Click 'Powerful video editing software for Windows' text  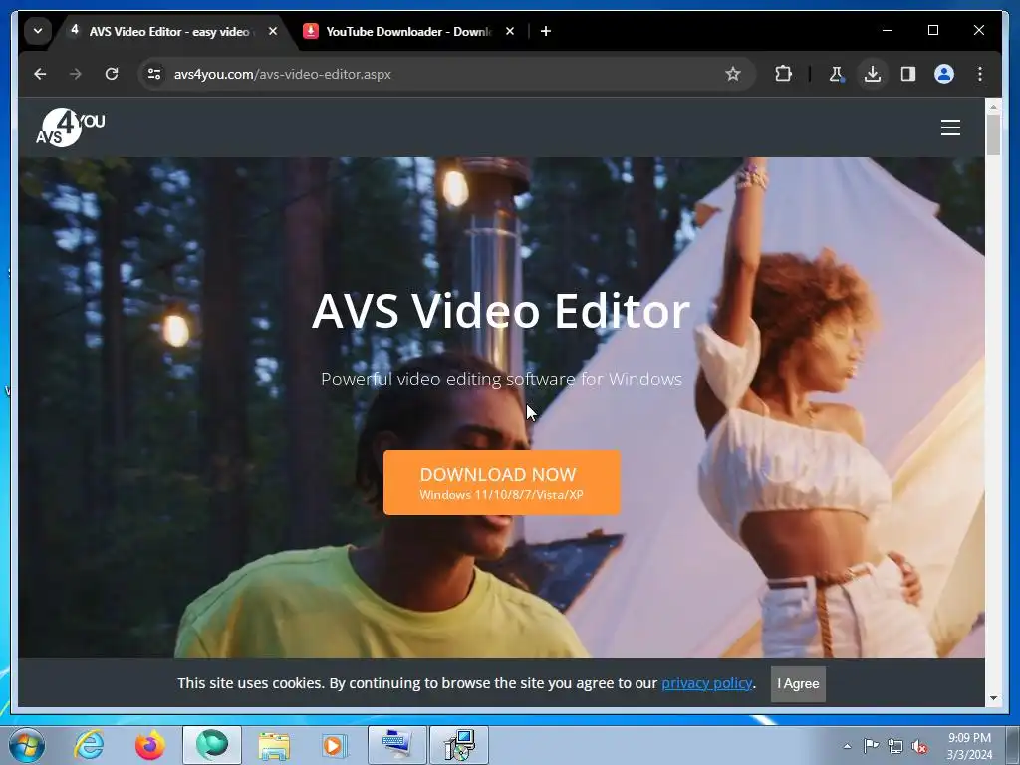[502, 379]
